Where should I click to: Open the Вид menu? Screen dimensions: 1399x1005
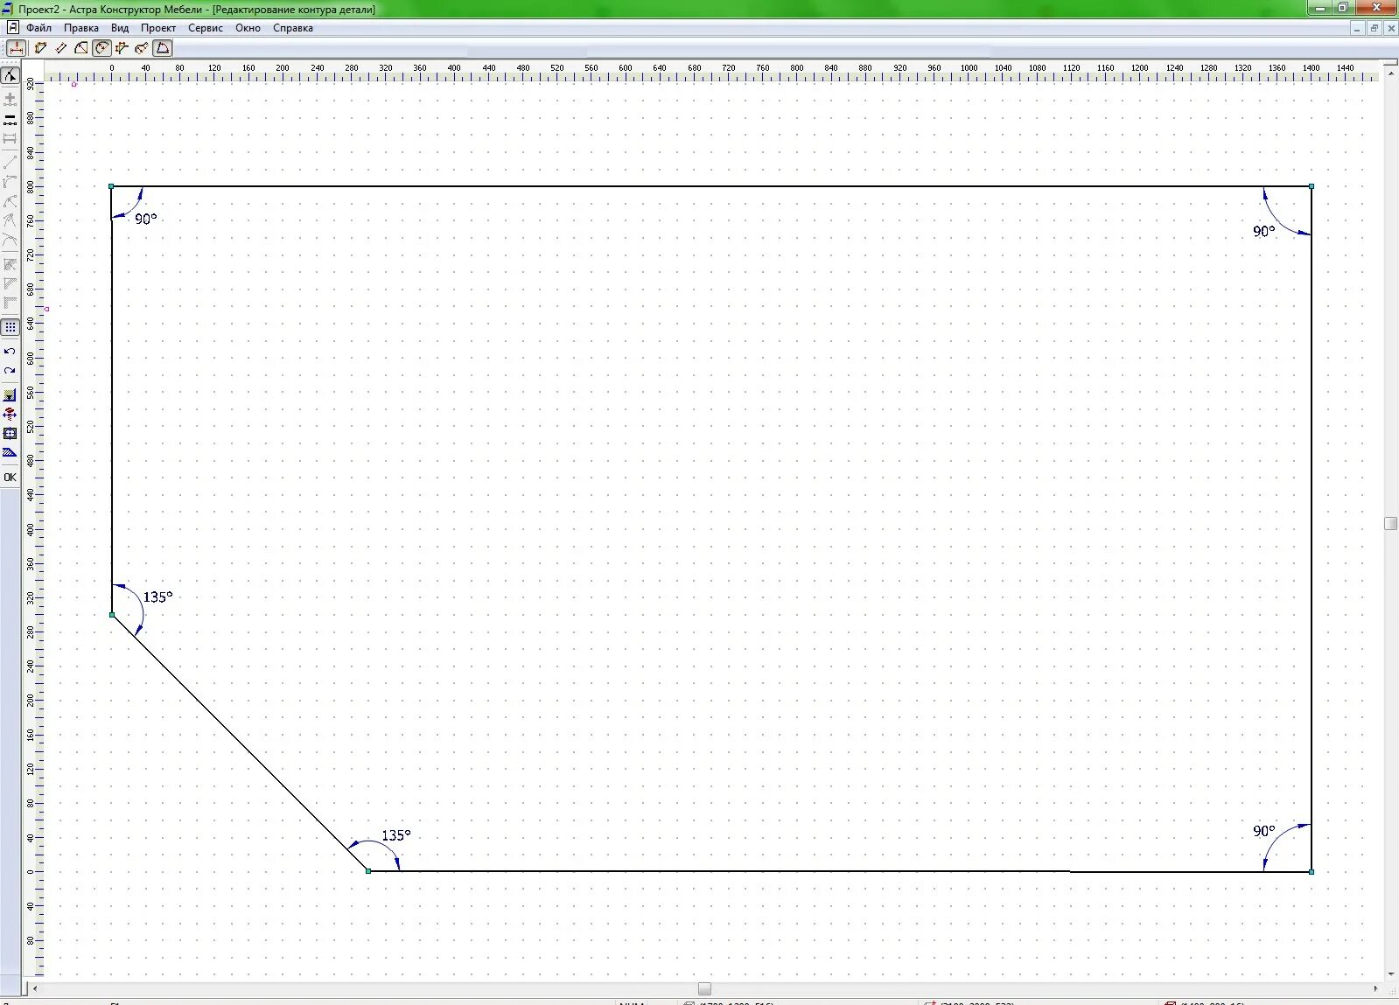point(120,28)
